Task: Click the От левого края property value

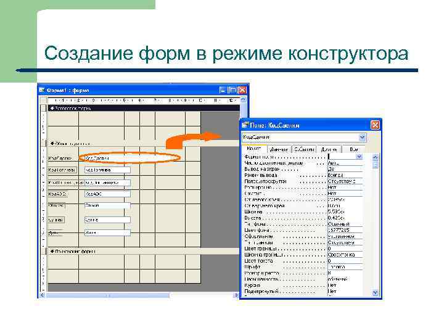Action: (x=345, y=200)
